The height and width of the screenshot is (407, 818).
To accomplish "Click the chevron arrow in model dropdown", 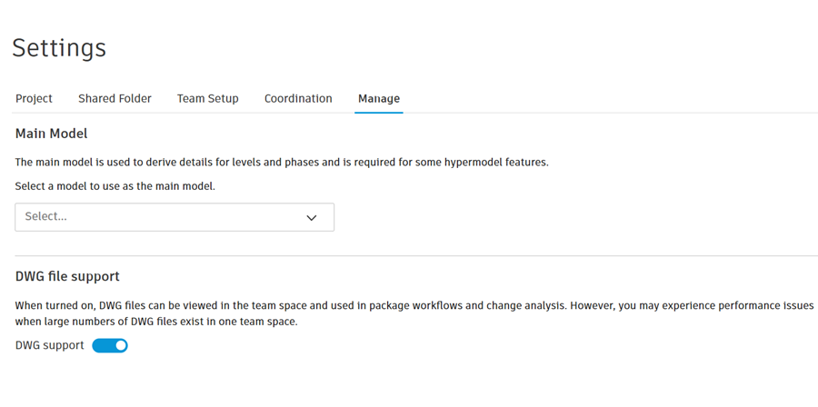I will (x=312, y=217).
